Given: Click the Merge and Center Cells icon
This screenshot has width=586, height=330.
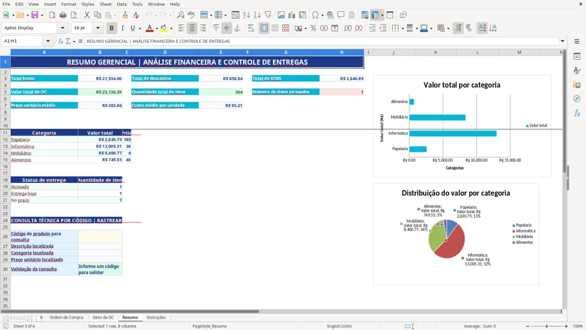Looking at the screenshot, I should (x=264, y=28).
